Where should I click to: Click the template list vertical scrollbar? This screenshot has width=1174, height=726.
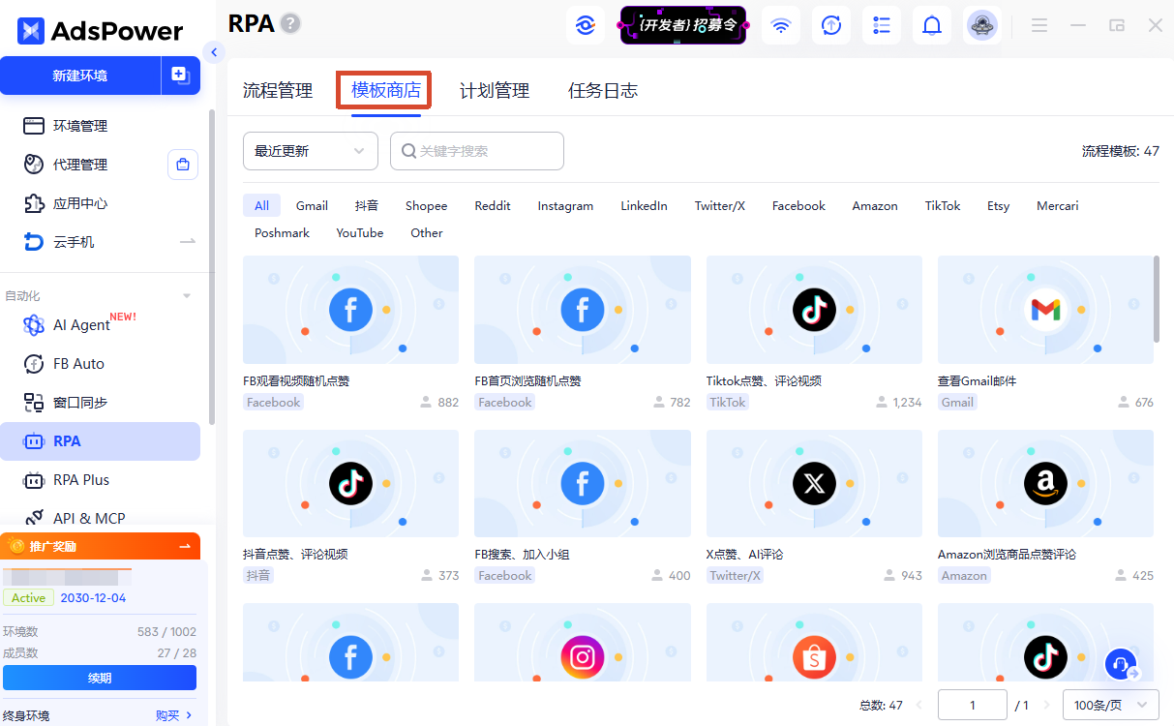click(1157, 299)
